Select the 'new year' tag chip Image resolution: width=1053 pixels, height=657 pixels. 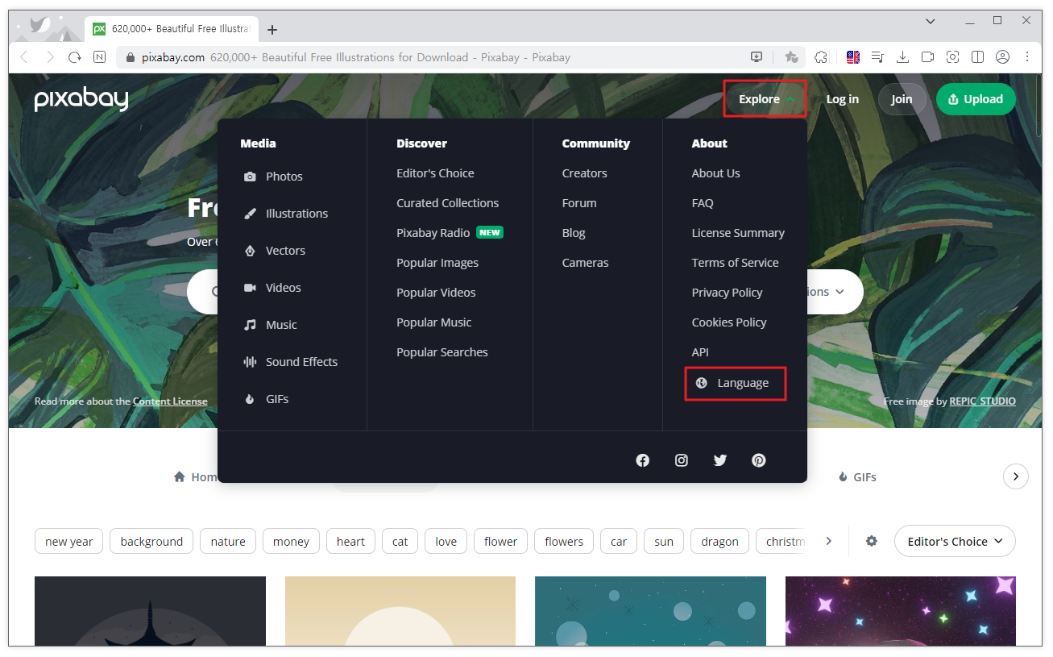[68, 542]
